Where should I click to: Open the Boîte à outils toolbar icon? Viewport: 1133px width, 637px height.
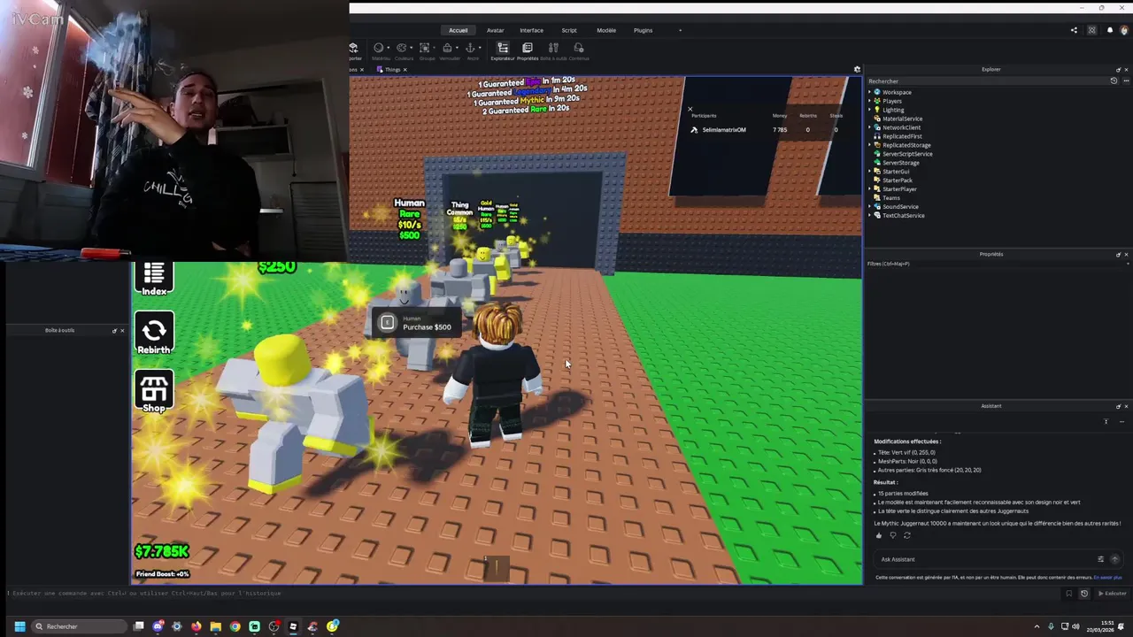point(553,48)
